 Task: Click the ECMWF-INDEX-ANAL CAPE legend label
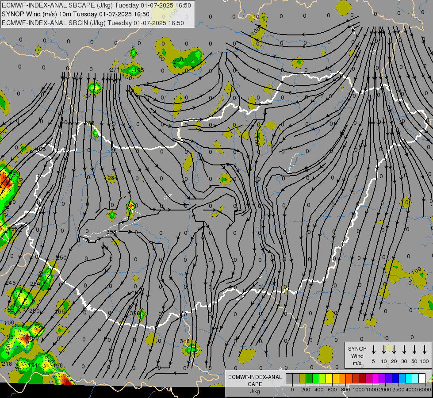[255, 380]
